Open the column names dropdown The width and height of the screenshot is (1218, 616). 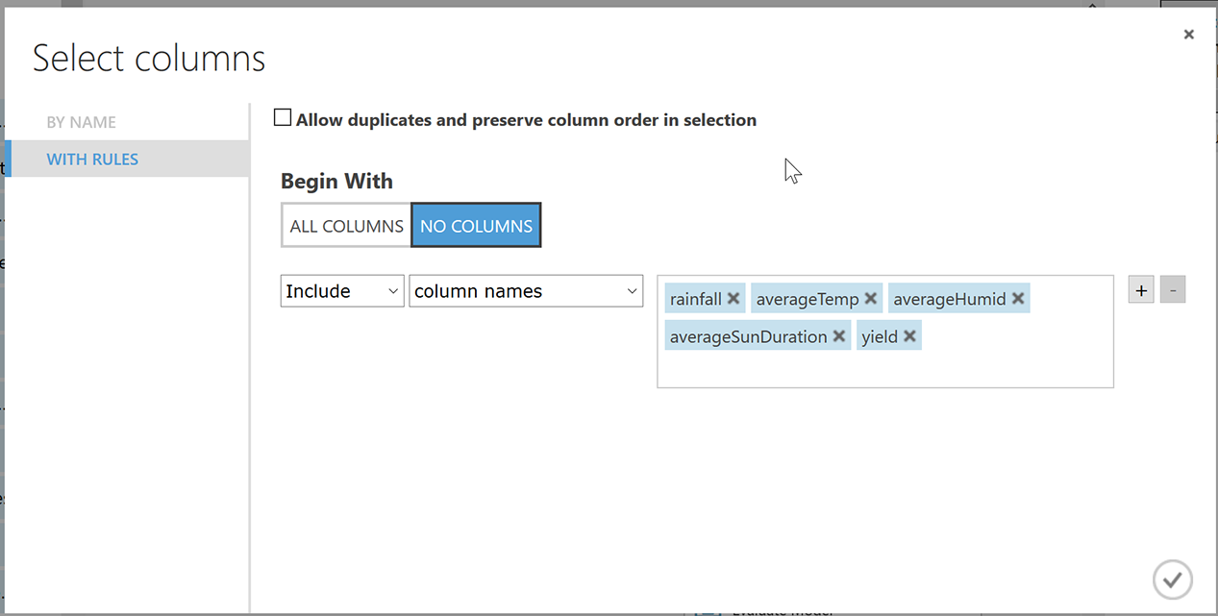pyautogui.click(x=526, y=291)
